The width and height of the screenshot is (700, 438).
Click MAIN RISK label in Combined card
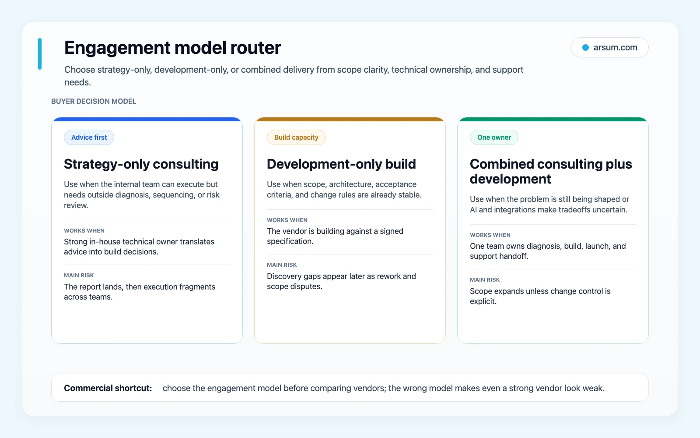coord(485,279)
